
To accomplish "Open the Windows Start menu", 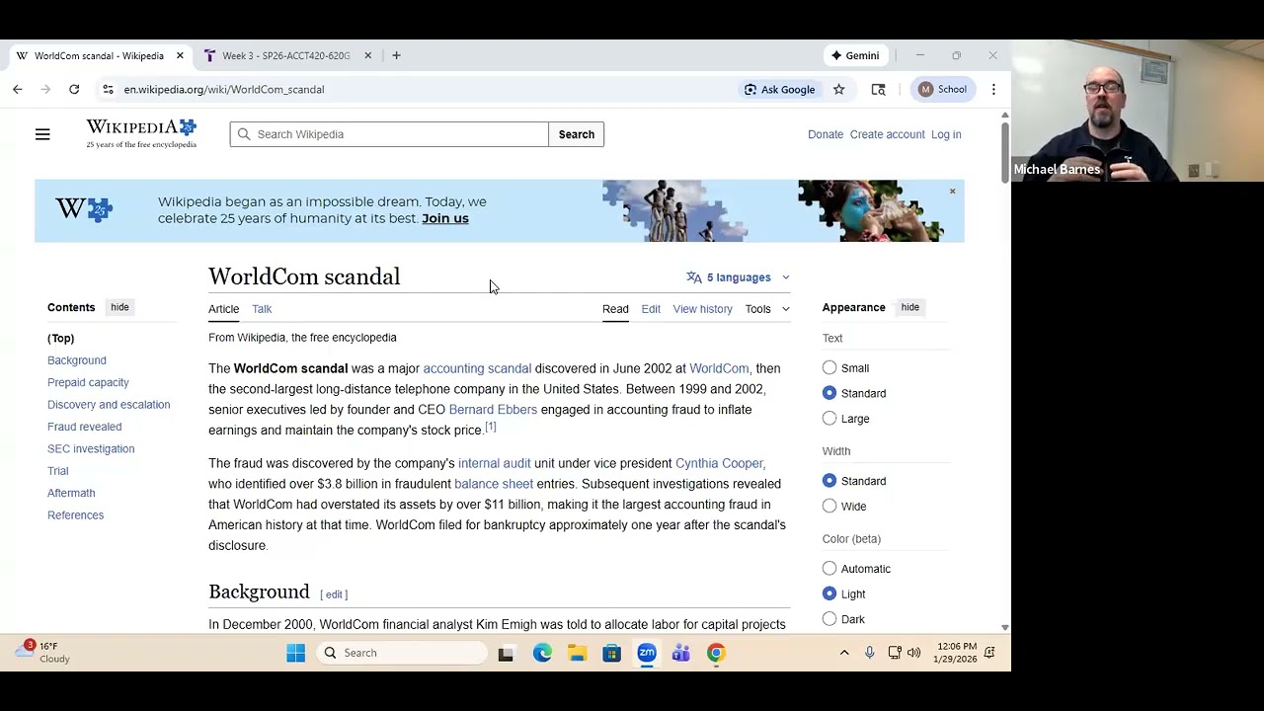I will (x=295, y=653).
